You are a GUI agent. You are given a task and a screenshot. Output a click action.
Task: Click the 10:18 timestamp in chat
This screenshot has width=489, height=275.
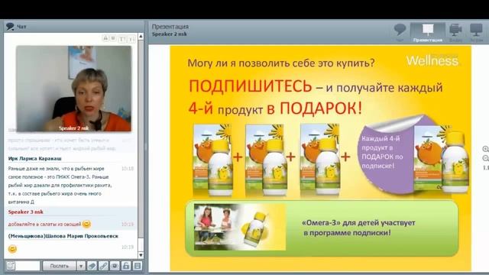pos(128,168)
